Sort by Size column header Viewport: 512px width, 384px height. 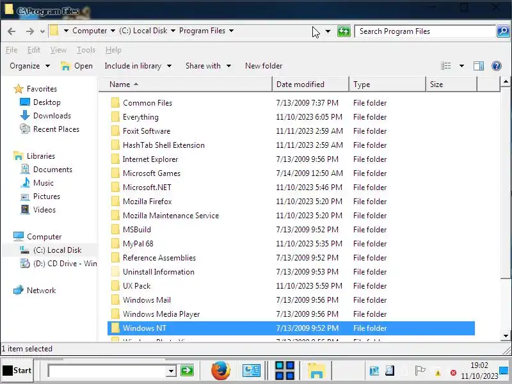click(x=452, y=84)
